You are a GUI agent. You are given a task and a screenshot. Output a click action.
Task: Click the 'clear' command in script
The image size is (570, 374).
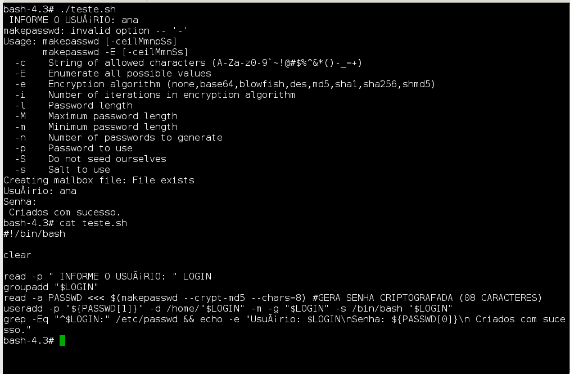17,255
